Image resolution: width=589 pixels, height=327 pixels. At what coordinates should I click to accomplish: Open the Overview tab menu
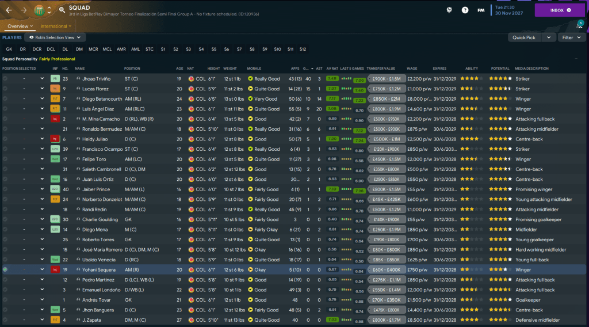(20, 26)
